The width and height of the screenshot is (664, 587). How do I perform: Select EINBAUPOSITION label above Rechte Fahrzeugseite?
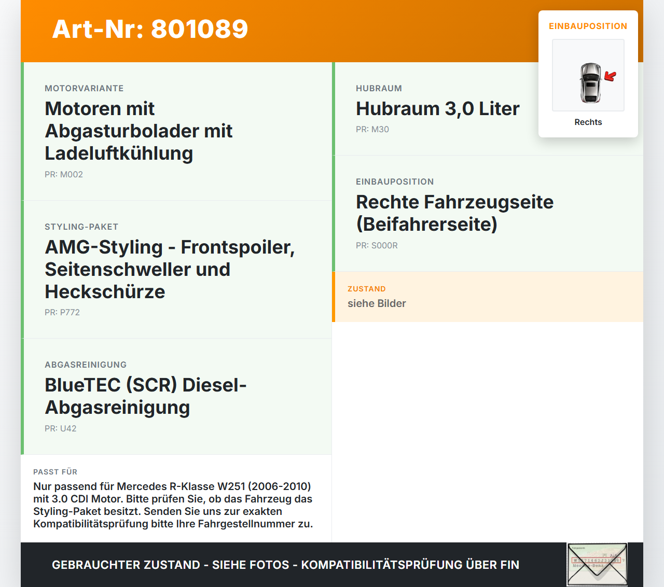click(x=395, y=181)
